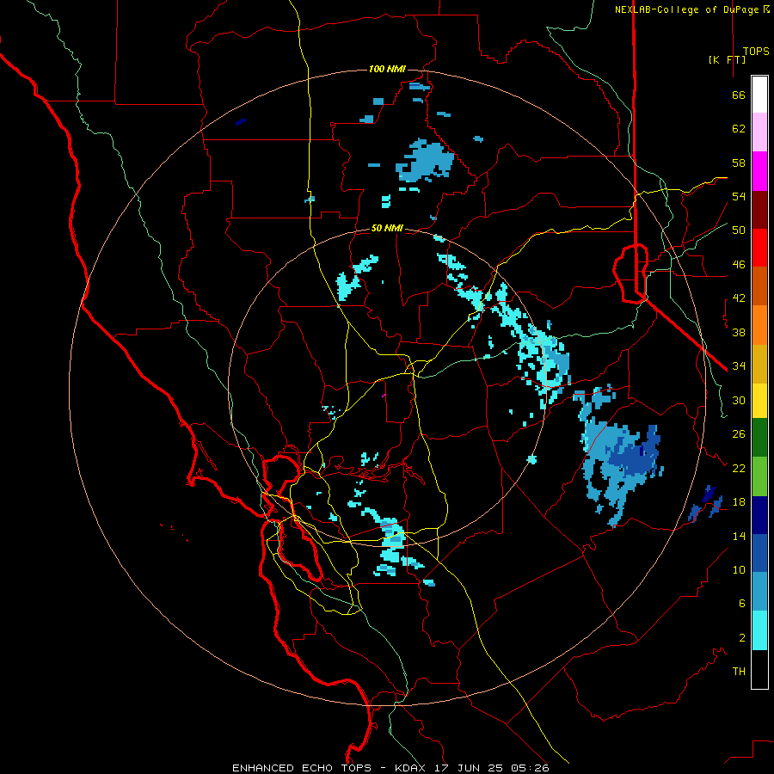Image resolution: width=774 pixels, height=774 pixels.
Task: Select legend value 18
Action: click(739, 502)
